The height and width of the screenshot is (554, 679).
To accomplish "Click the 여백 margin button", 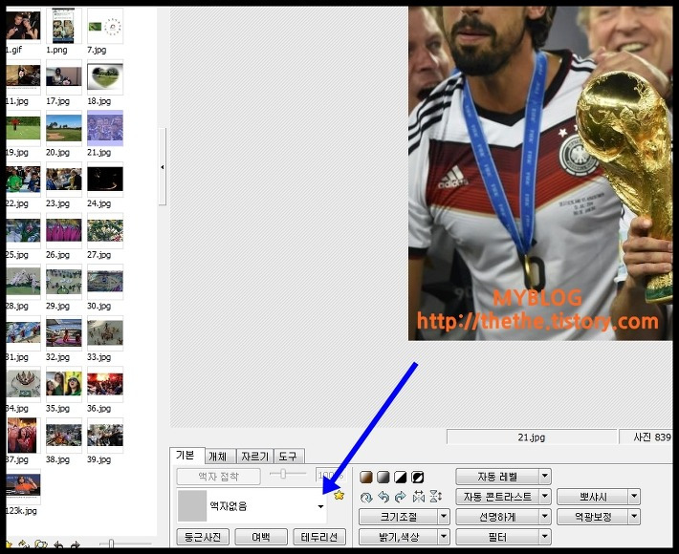I will coord(261,537).
